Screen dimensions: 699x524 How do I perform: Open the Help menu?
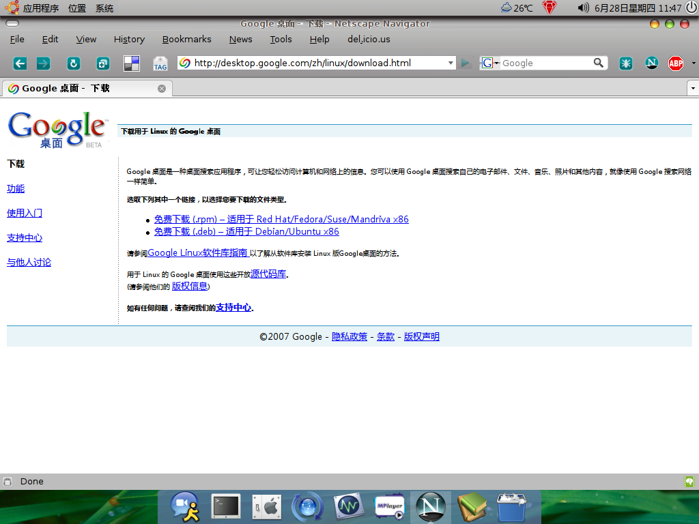(x=319, y=39)
